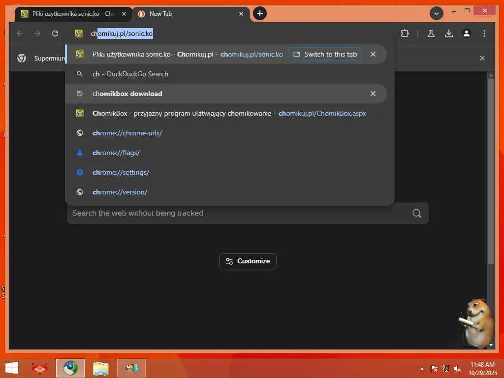
Task: Click the Action Center flag icon
Action: (x=434, y=369)
